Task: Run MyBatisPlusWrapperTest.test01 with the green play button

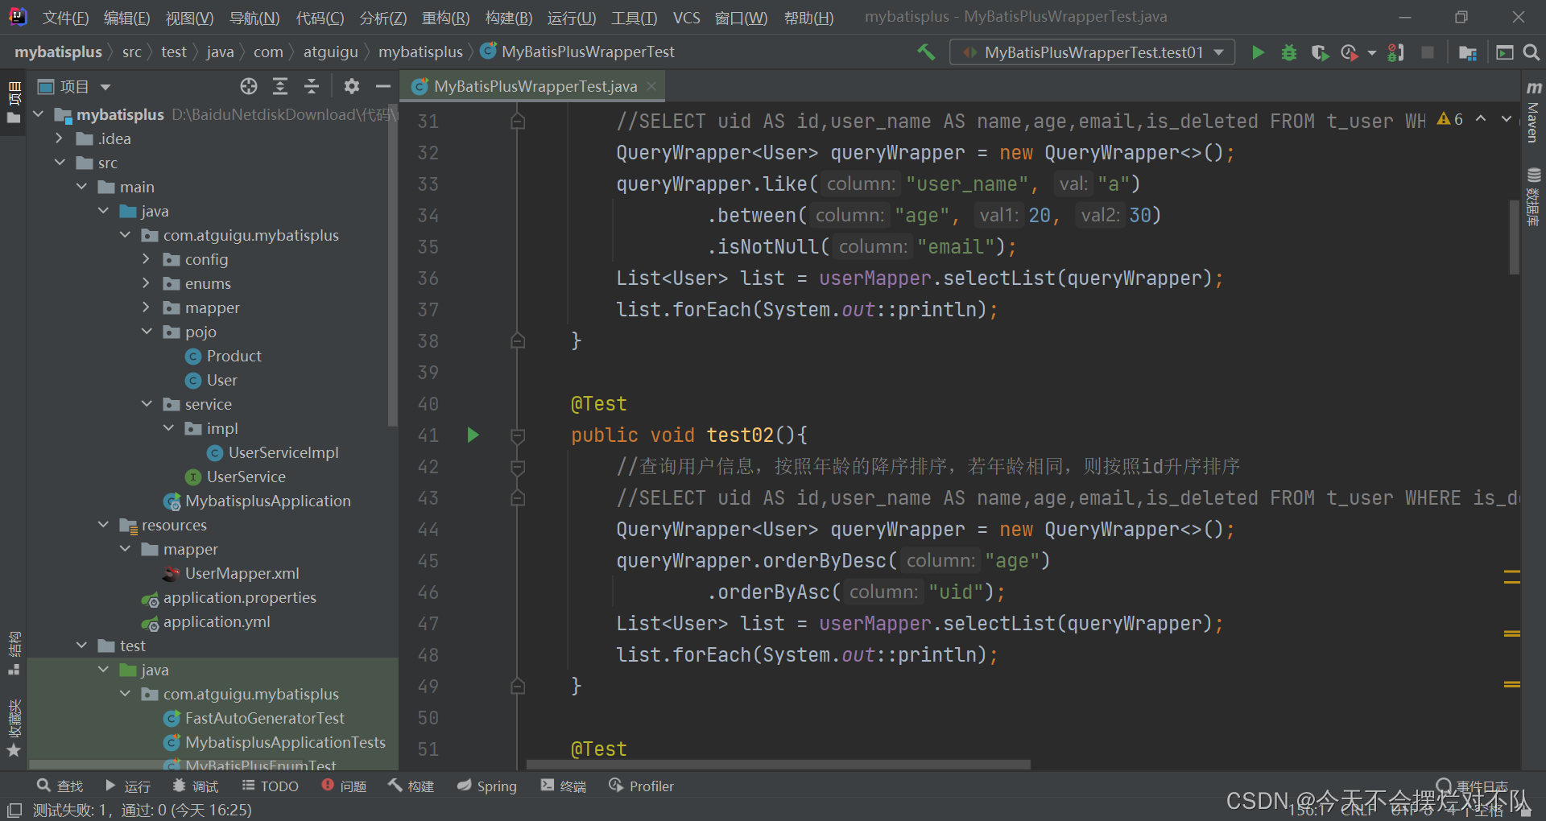Action: (1258, 52)
